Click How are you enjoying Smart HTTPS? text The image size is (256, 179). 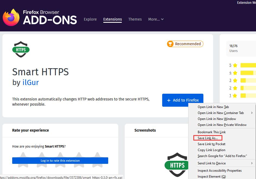point(39,147)
